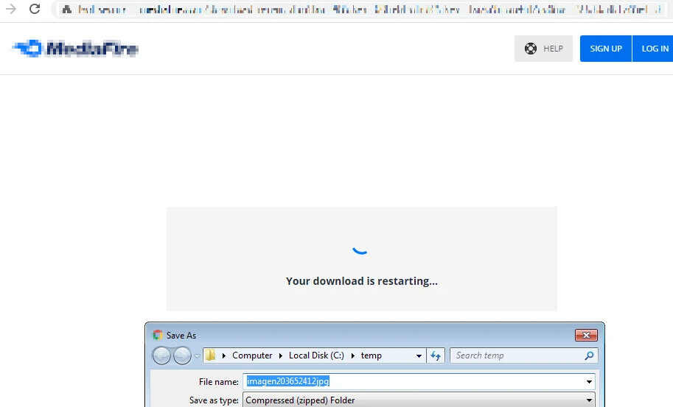
Task: Click the browser forward arrow
Action: [11, 9]
